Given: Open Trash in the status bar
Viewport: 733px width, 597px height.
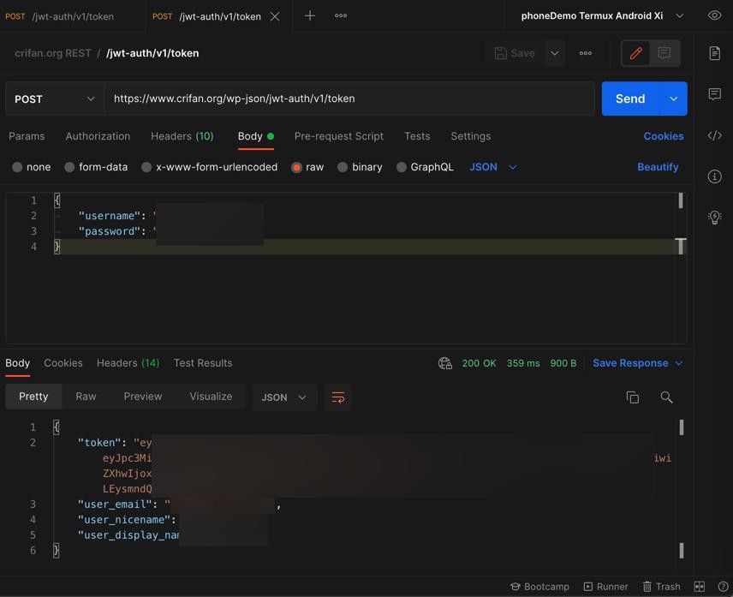Looking at the screenshot, I should click(661, 587).
